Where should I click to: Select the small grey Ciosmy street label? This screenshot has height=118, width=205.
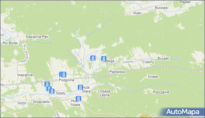tap(128, 62)
